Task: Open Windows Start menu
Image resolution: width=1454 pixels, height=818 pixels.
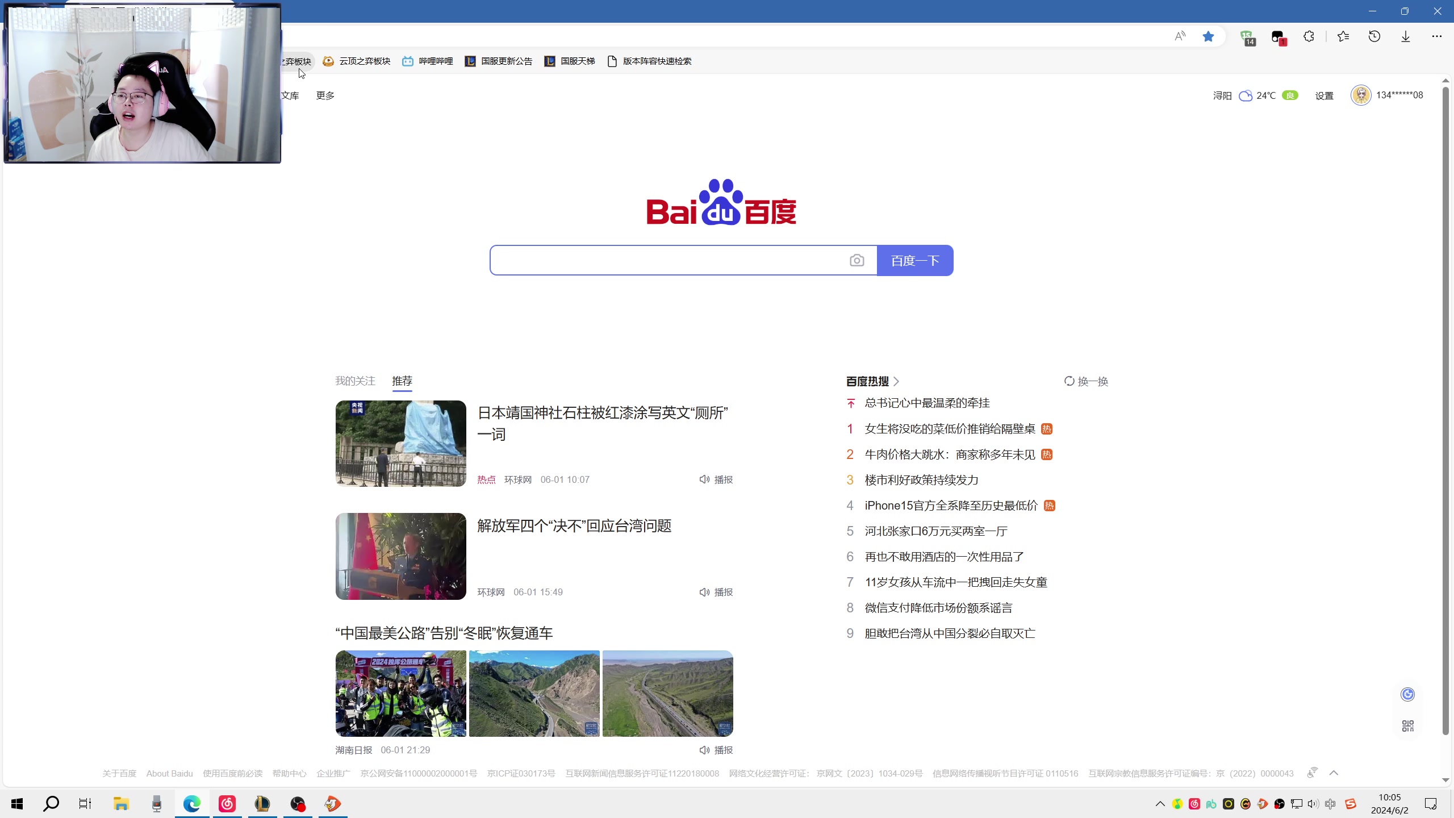Action: coord(17,804)
